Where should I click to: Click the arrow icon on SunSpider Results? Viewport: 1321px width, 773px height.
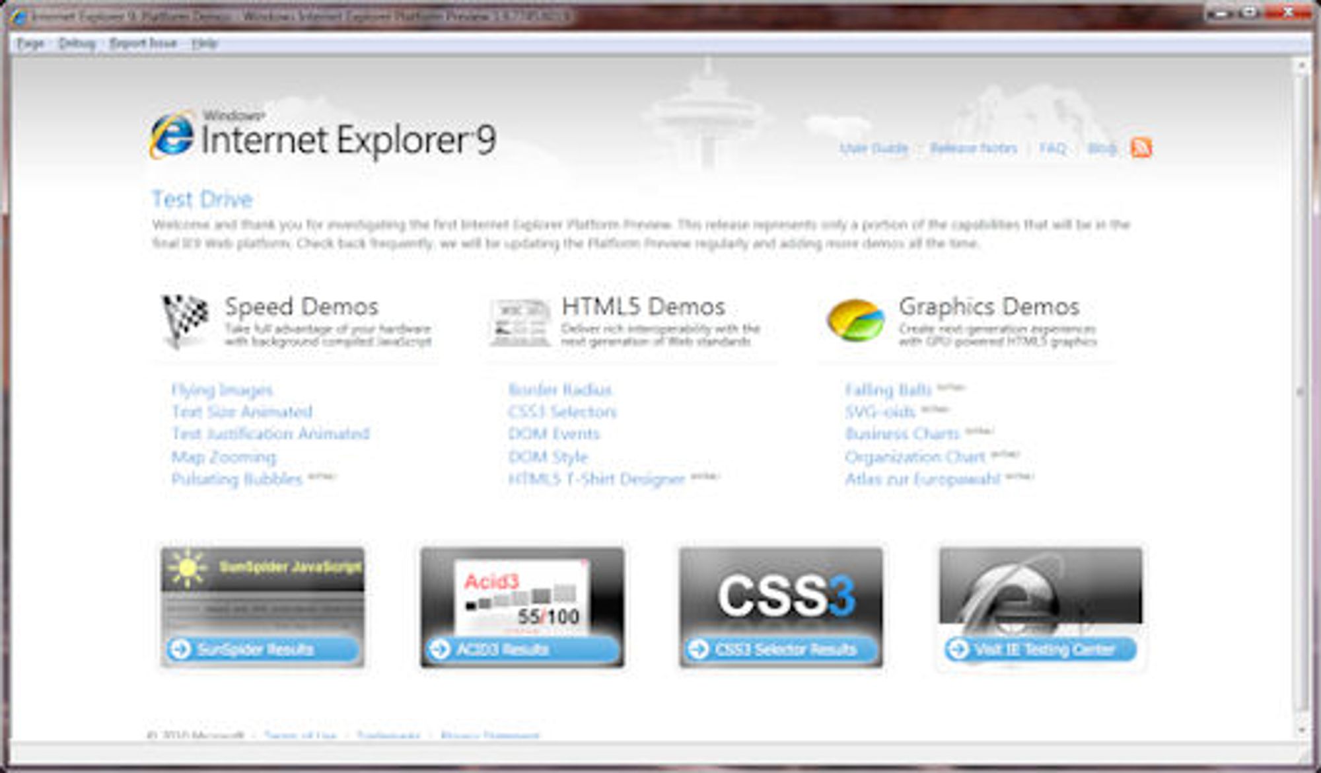click(180, 649)
